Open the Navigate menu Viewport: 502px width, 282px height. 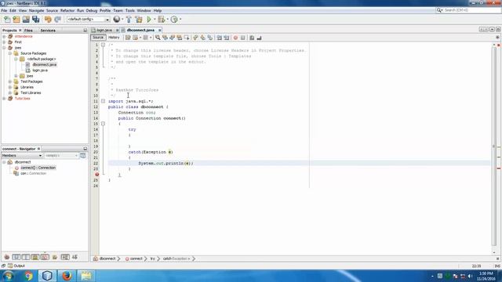[36, 10]
